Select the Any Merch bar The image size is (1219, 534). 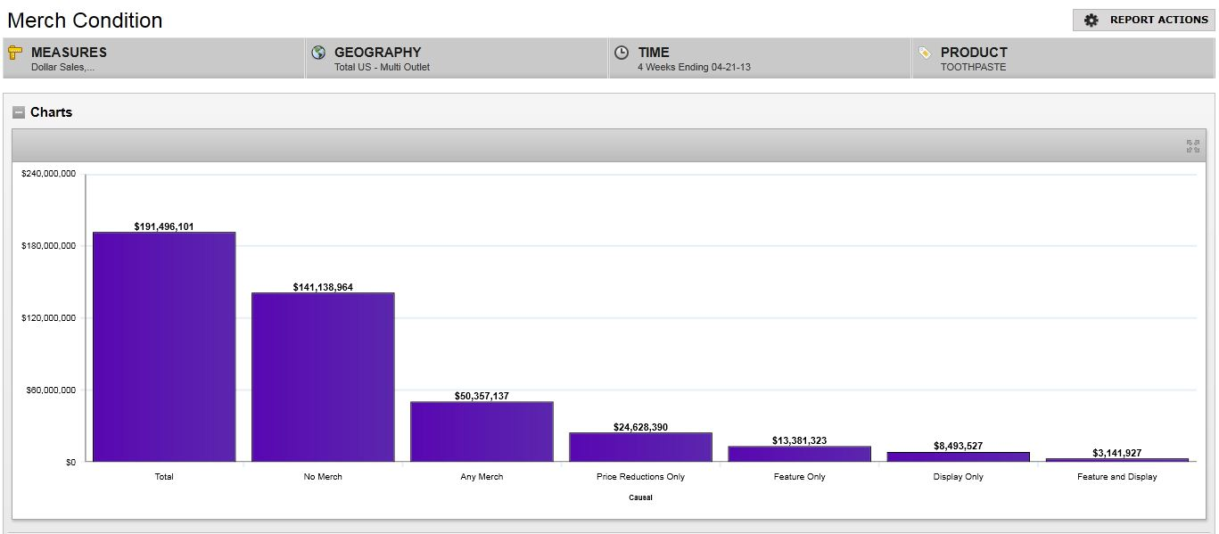click(482, 431)
